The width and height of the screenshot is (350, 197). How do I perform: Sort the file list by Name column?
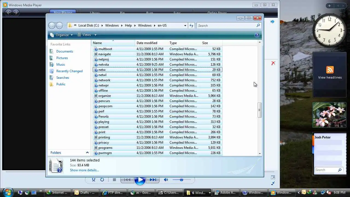tap(113, 43)
